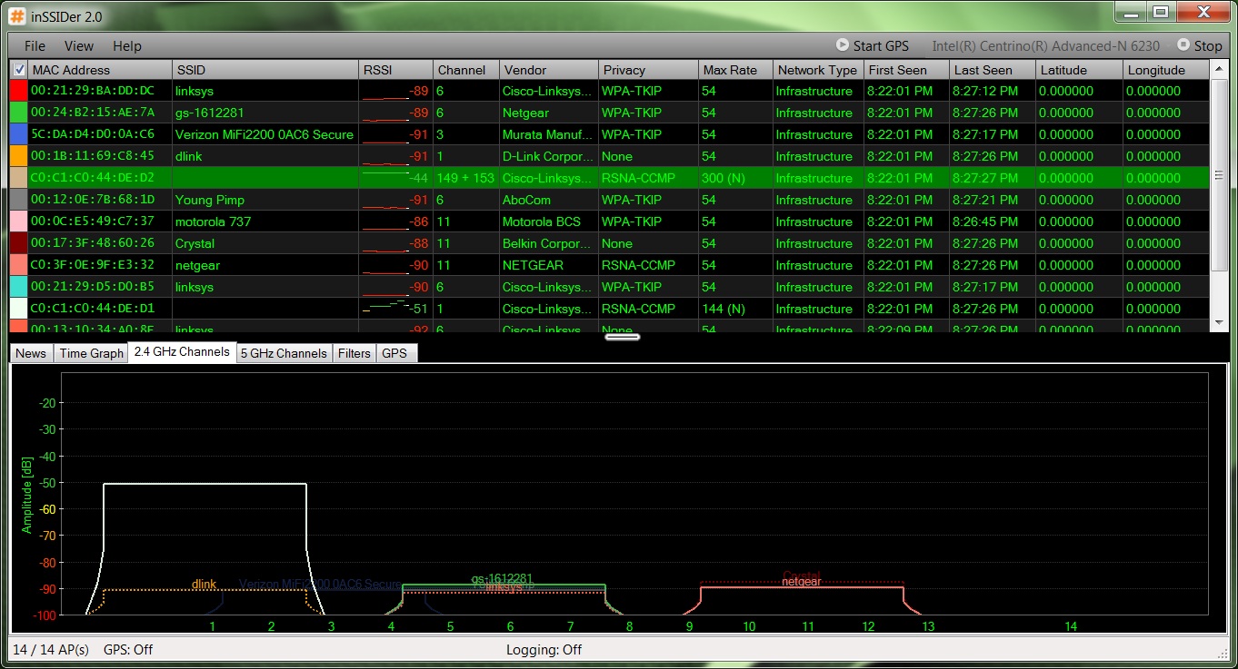Image resolution: width=1238 pixels, height=669 pixels.
Task: Select the 2.4 GHz Channels tab
Action: [182, 352]
